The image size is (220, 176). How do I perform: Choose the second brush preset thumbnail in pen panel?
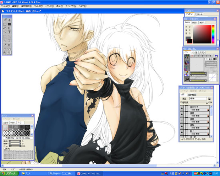click(x=187, y=62)
